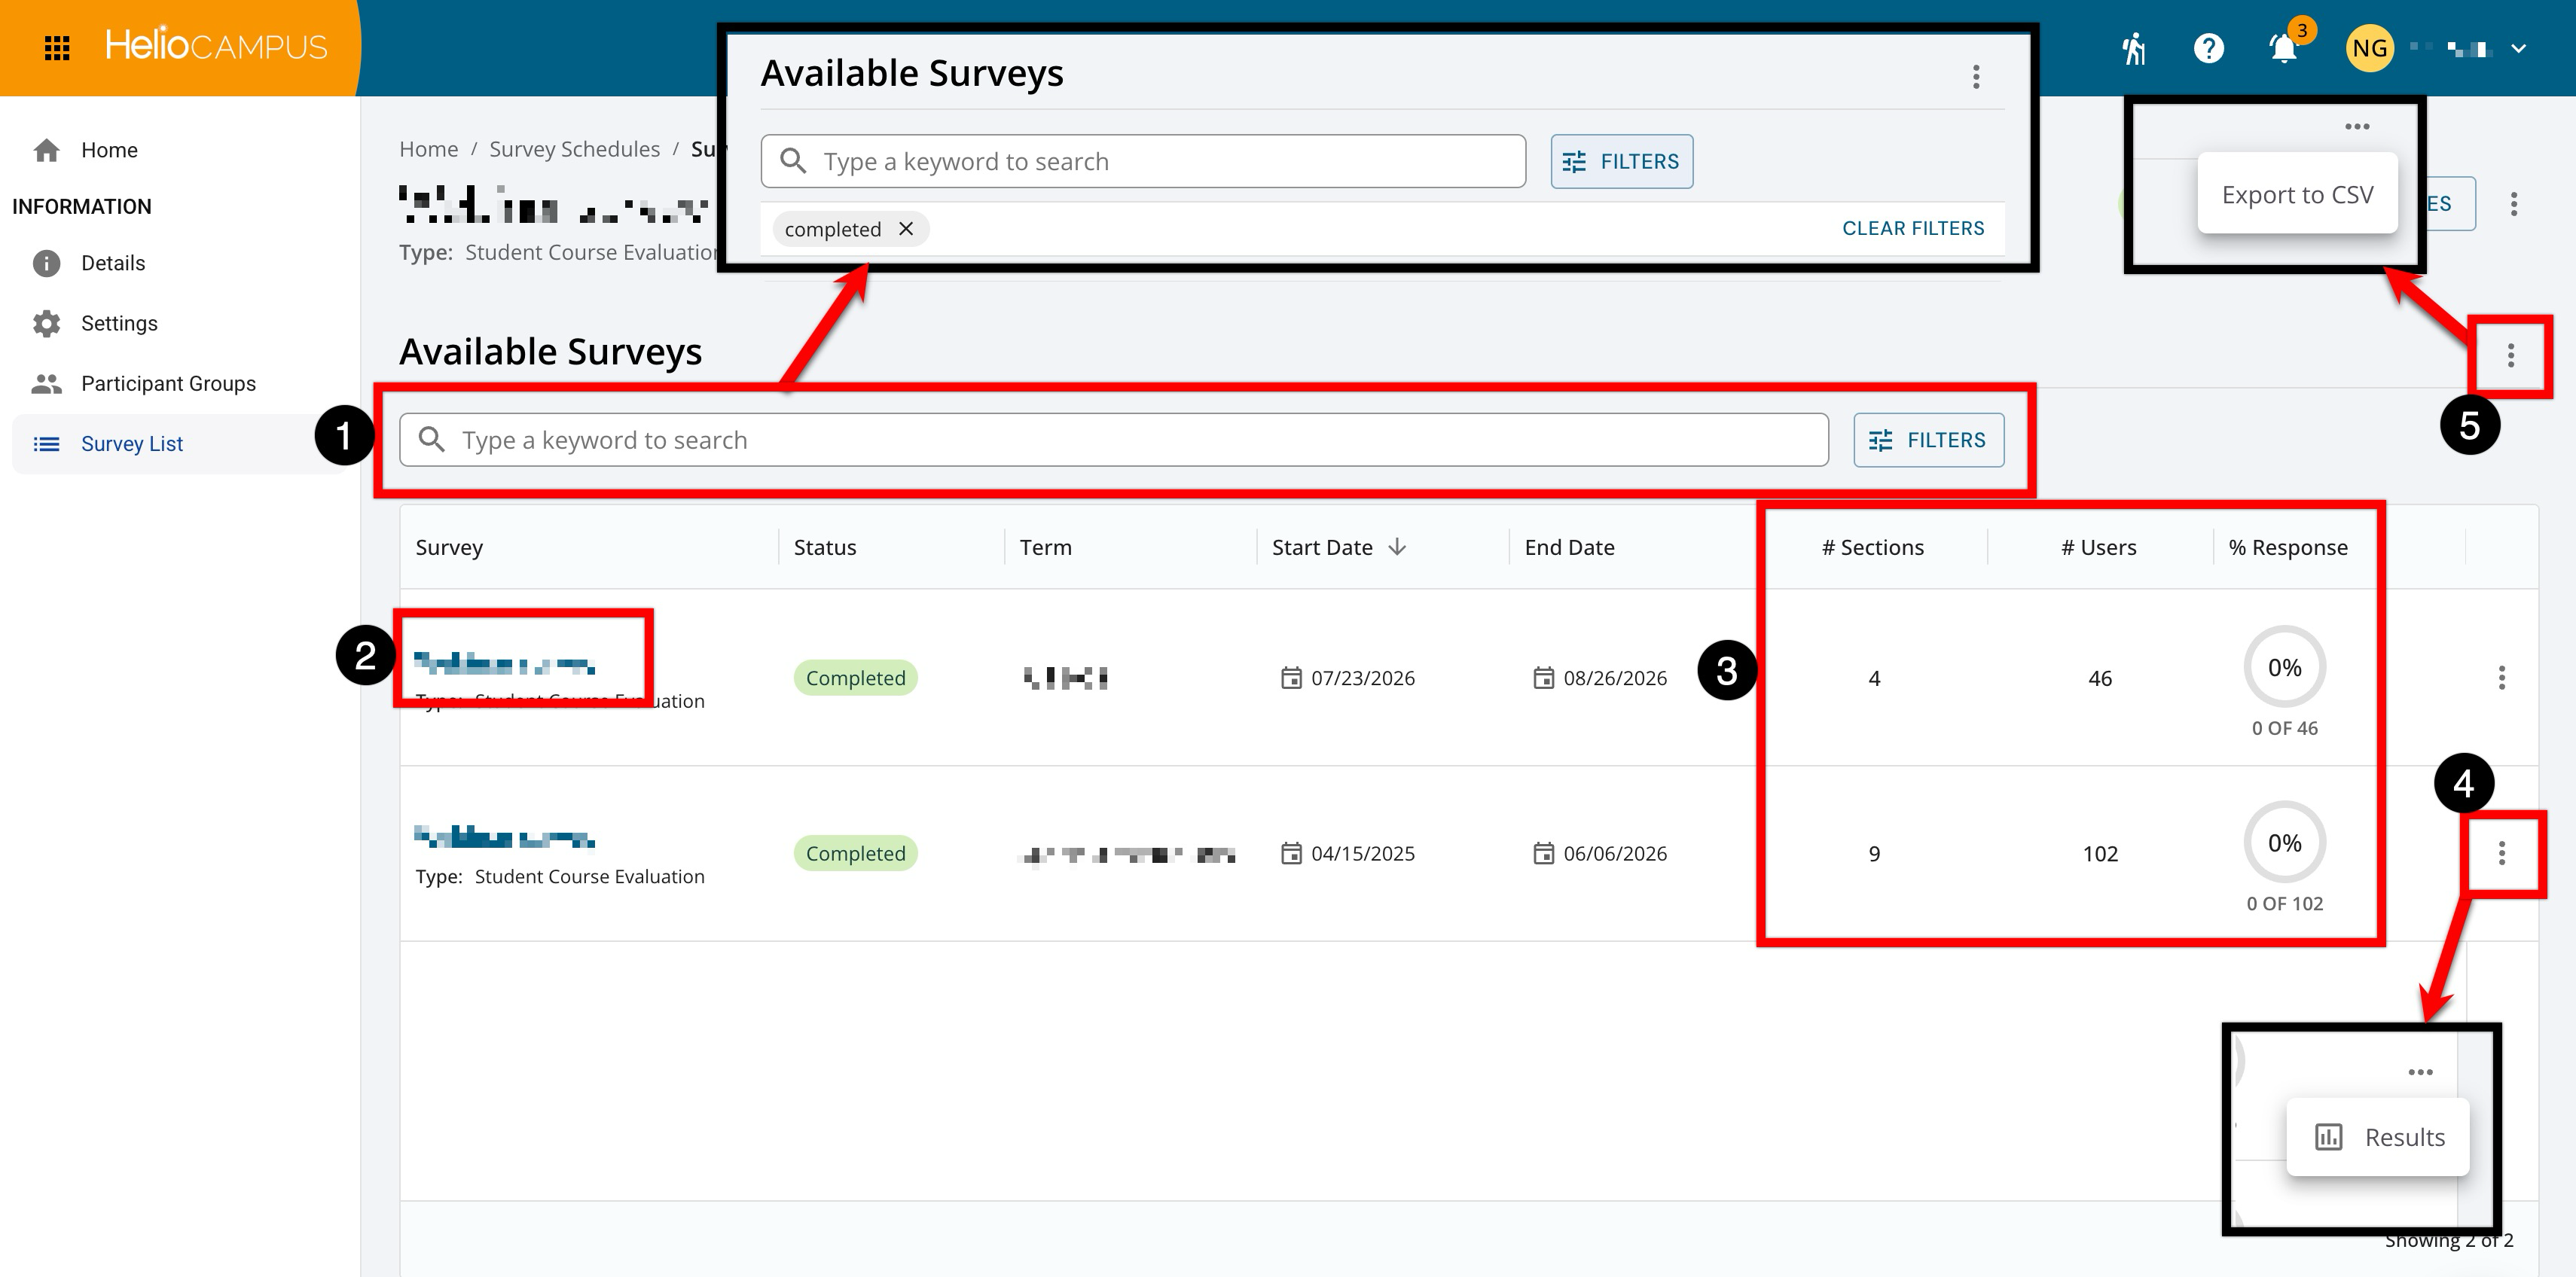The width and height of the screenshot is (2576, 1277).
Task: Choose Export to CSV
Action: pyautogui.click(x=2297, y=194)
